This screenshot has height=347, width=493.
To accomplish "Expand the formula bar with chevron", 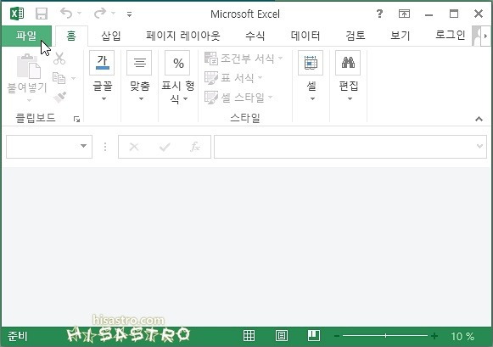I will pyautogui.click(x=479, y=146).
